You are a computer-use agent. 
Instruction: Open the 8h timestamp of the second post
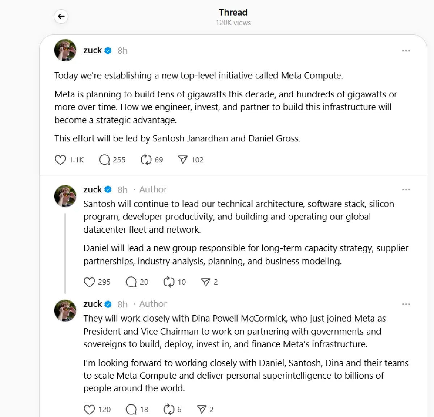point(122,190)
